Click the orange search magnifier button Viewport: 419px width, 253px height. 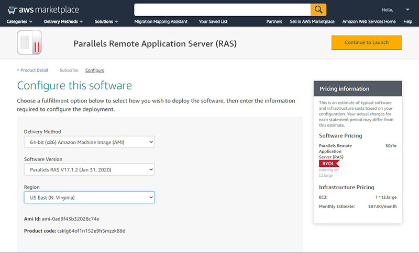(x=318, y=9)
